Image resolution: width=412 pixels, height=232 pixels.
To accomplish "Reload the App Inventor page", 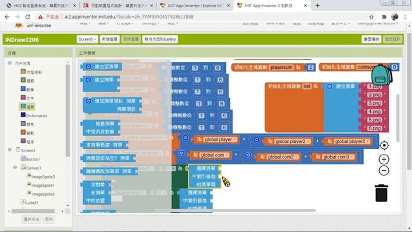I will click(x=28, y=17).
